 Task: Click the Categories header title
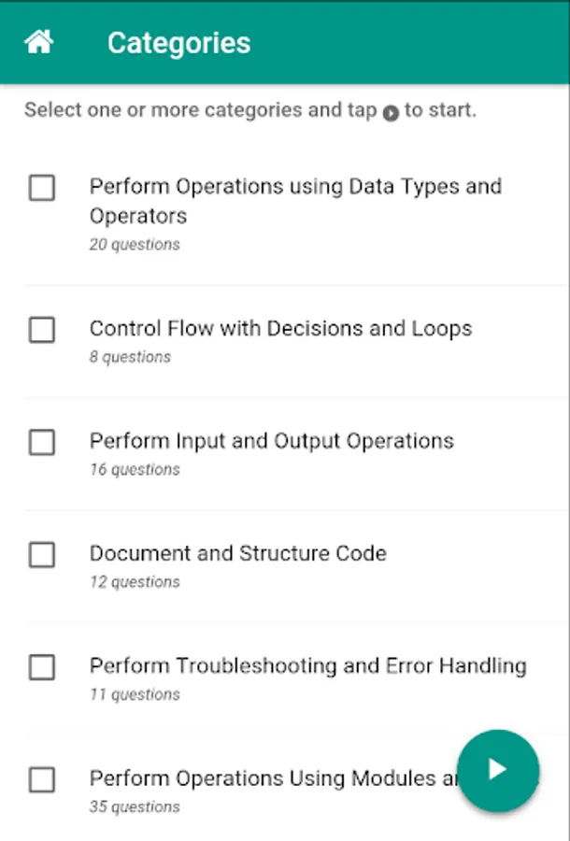tap(178, 43)
